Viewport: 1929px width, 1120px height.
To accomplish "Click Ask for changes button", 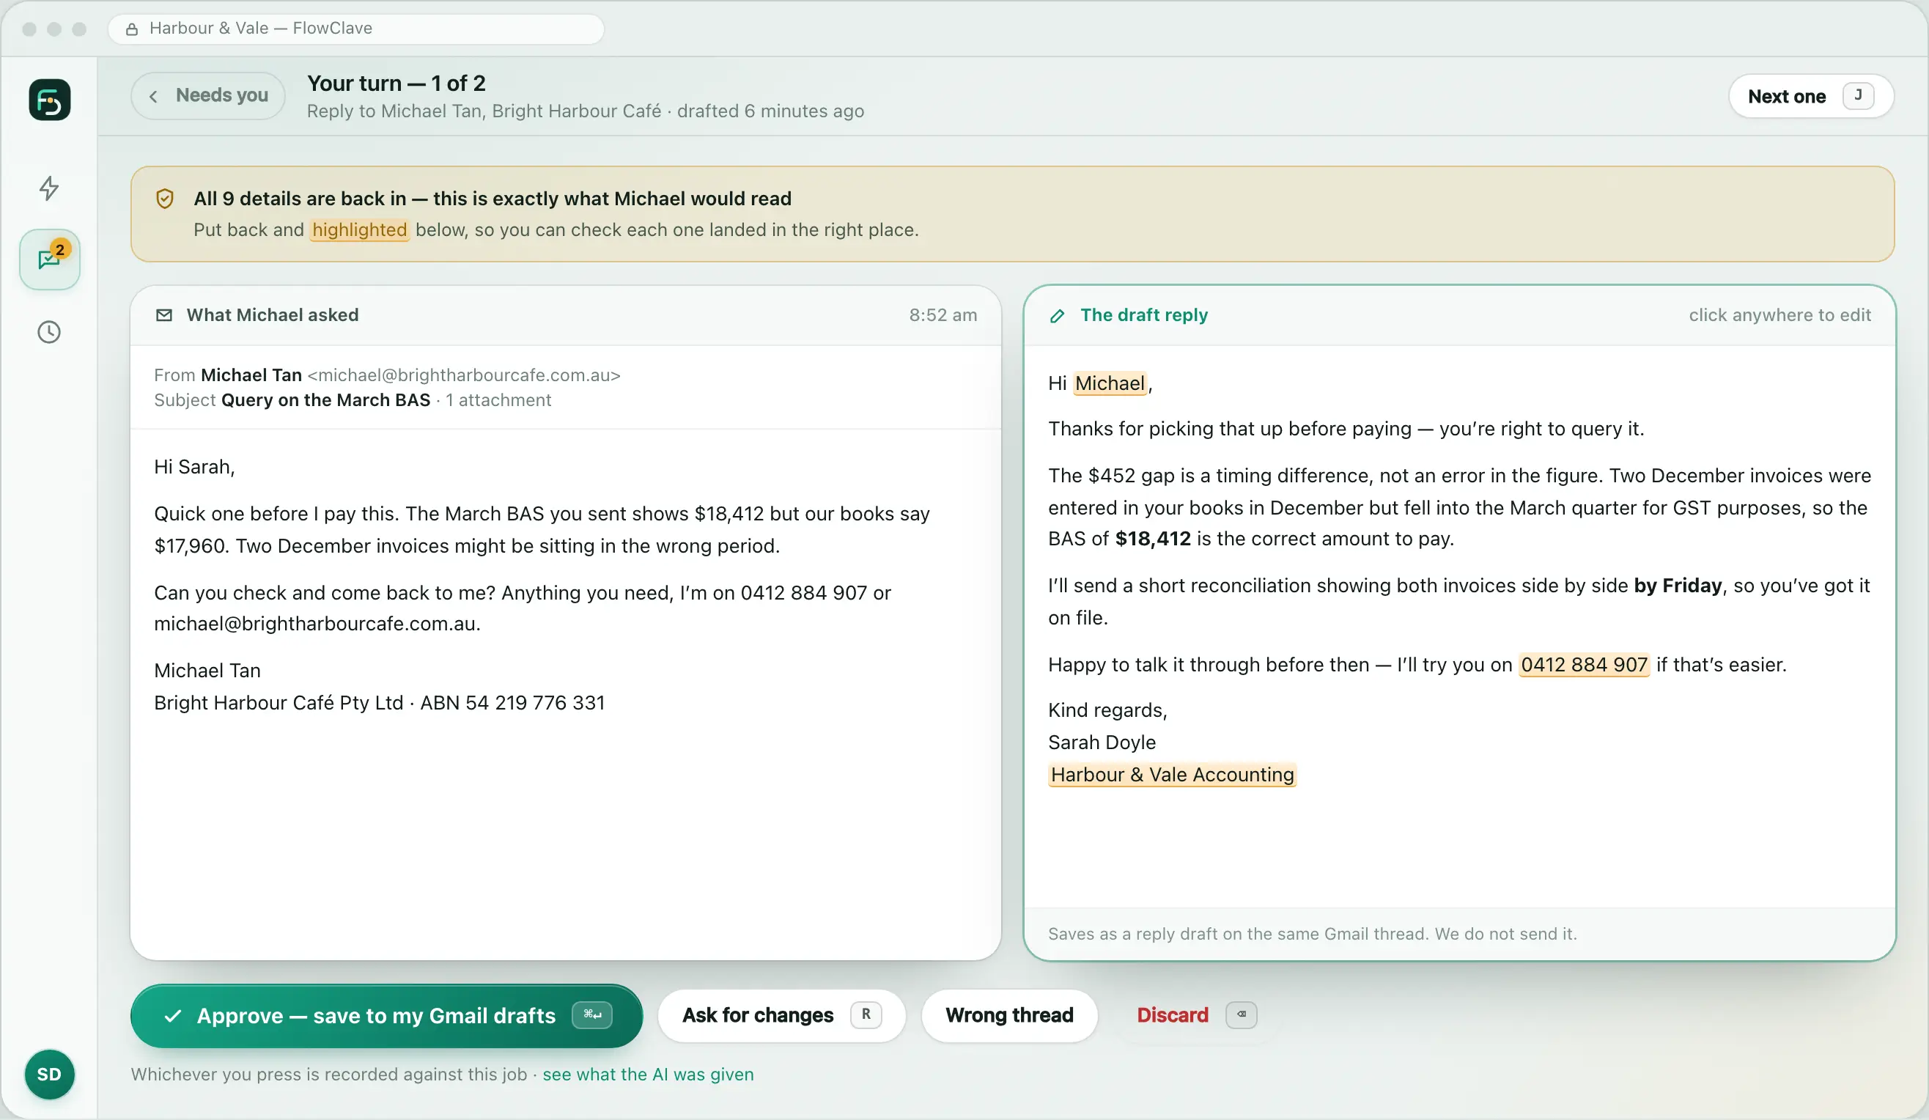I will point(781,1015).
